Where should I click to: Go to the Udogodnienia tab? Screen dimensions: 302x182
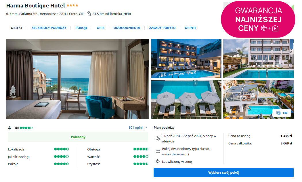coord(127,28)
